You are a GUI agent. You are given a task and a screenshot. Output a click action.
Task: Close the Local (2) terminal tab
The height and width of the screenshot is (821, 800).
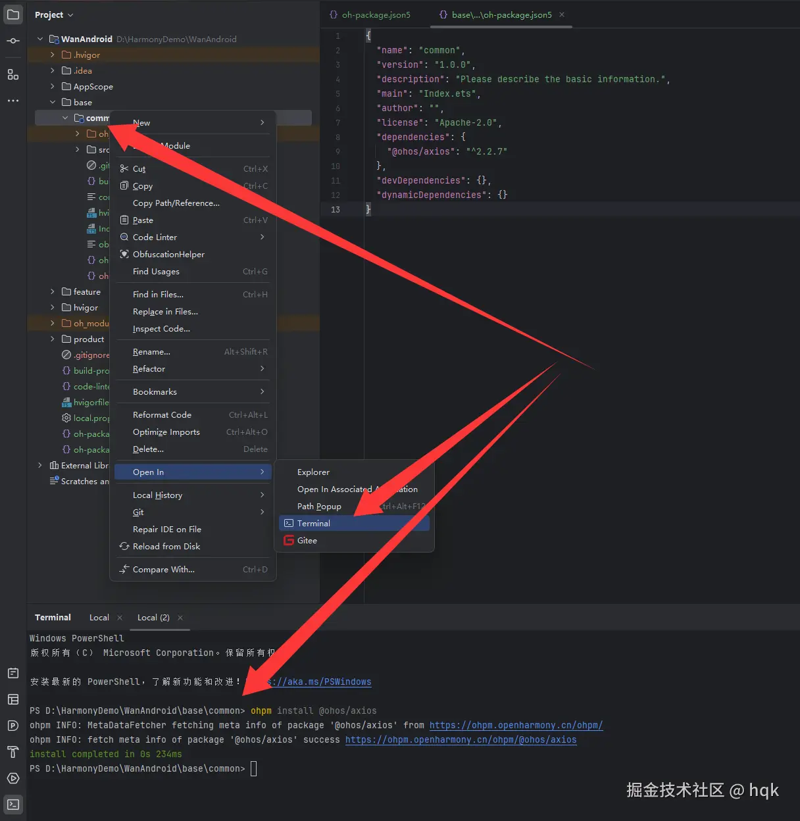[x=180, y=618]
